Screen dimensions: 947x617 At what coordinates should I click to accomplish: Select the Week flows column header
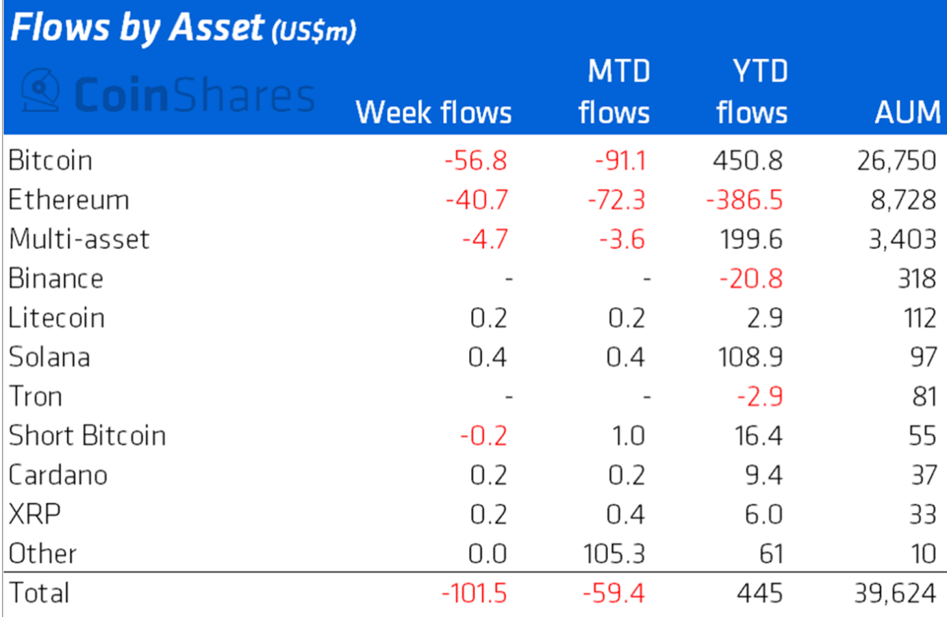tap(433, 112)
